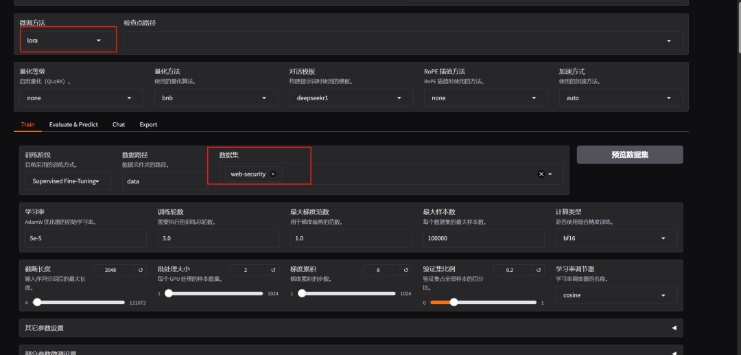
Task: Reset the 批处理大小 value with its undo icon
Action: pyautogui.click(x=273, y=271)
